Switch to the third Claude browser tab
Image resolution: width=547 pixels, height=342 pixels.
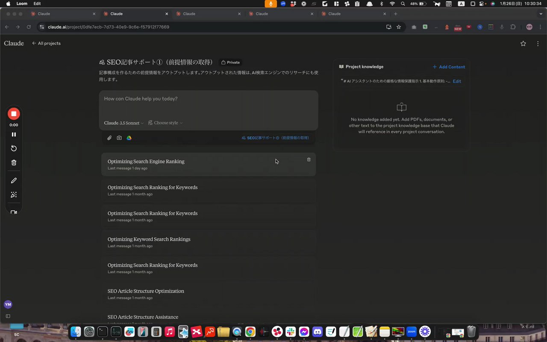coord(207,14)
